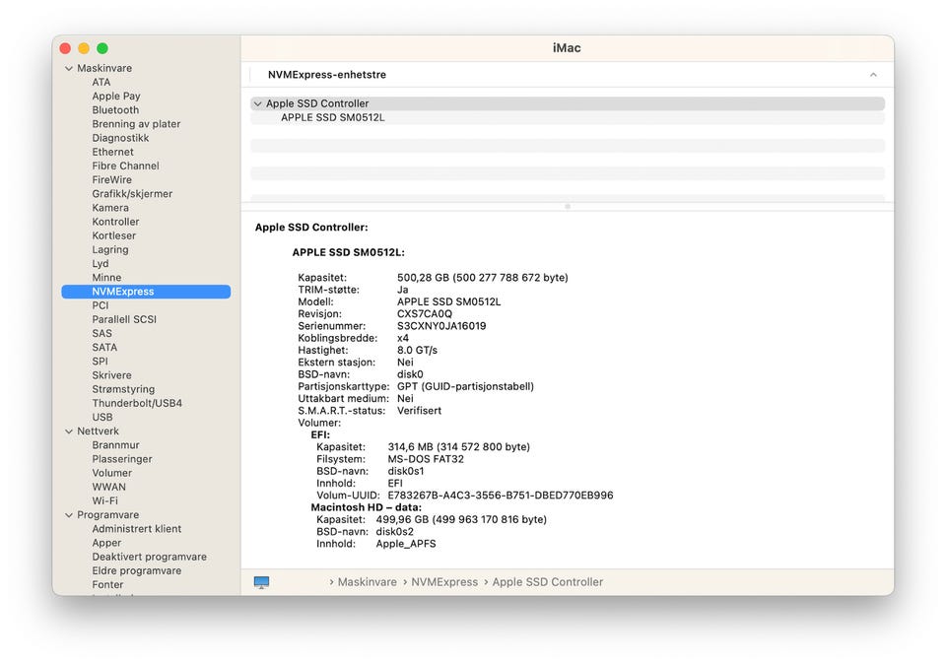Click Apple SSD Controller in path bar
Screen dimensions: 946x664
(548, 582)
